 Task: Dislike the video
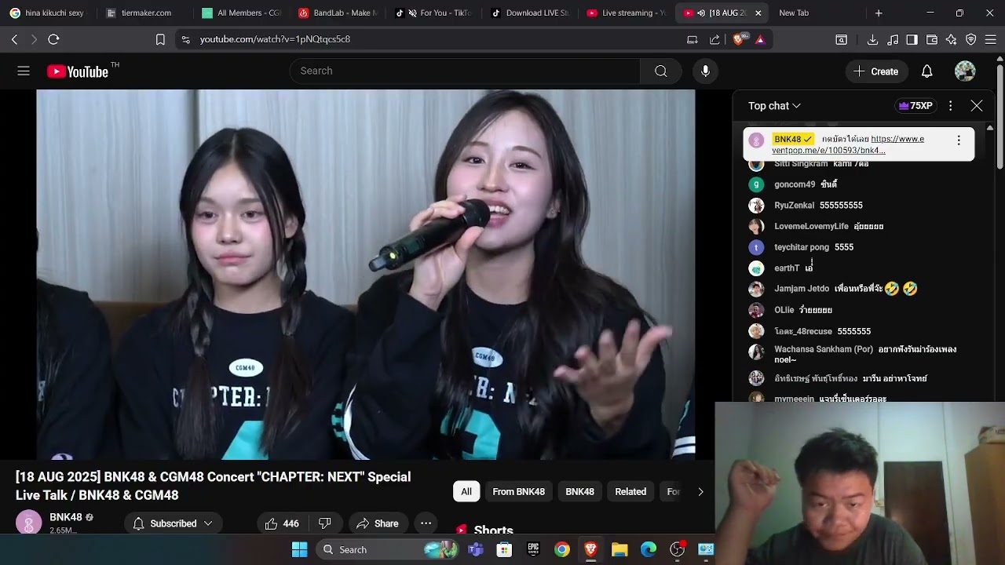click(325, 523)
